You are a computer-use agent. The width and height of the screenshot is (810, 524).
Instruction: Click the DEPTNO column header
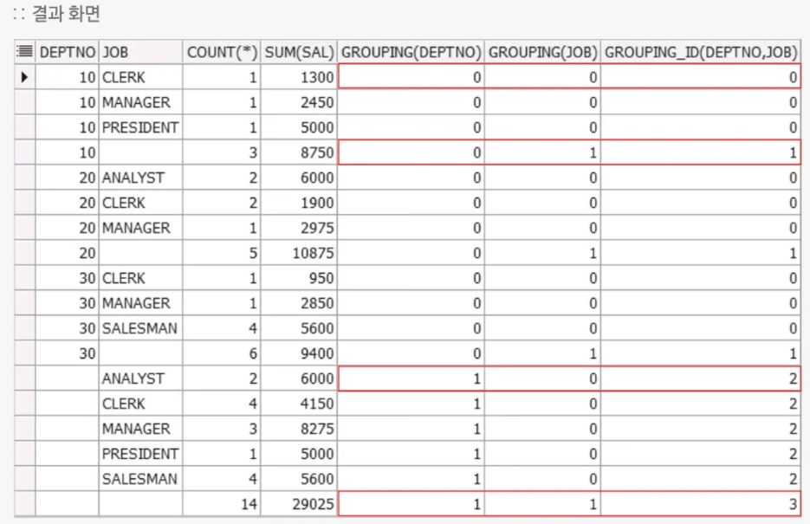[x=68, y=52]
